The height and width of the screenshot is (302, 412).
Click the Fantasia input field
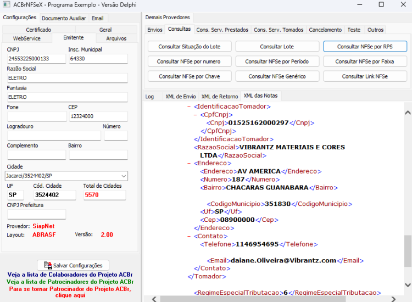tap(68, 97)
